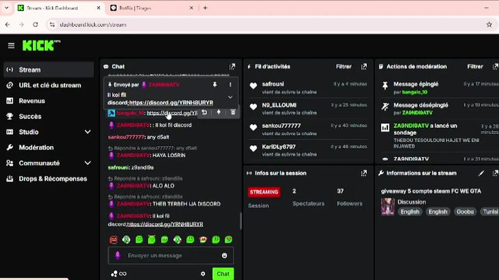Insert the red angry emote
The width and height of the screenshot is (499, 280).
click(113, 240)
